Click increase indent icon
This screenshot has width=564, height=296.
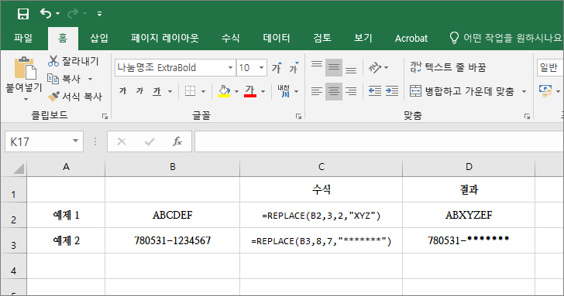tap(392, 91)
